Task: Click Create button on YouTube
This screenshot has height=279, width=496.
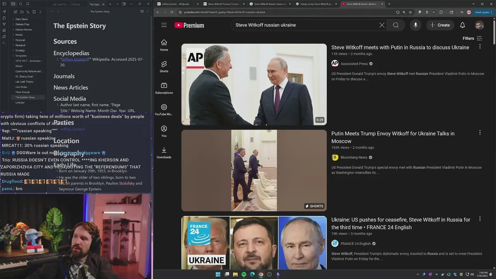Action: tap(440, 25)
